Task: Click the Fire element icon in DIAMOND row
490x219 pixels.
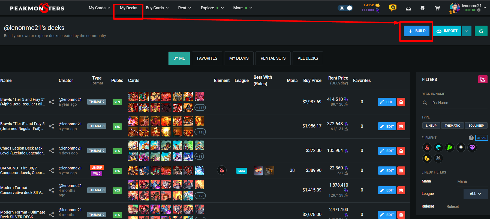Action: [222, 171]
